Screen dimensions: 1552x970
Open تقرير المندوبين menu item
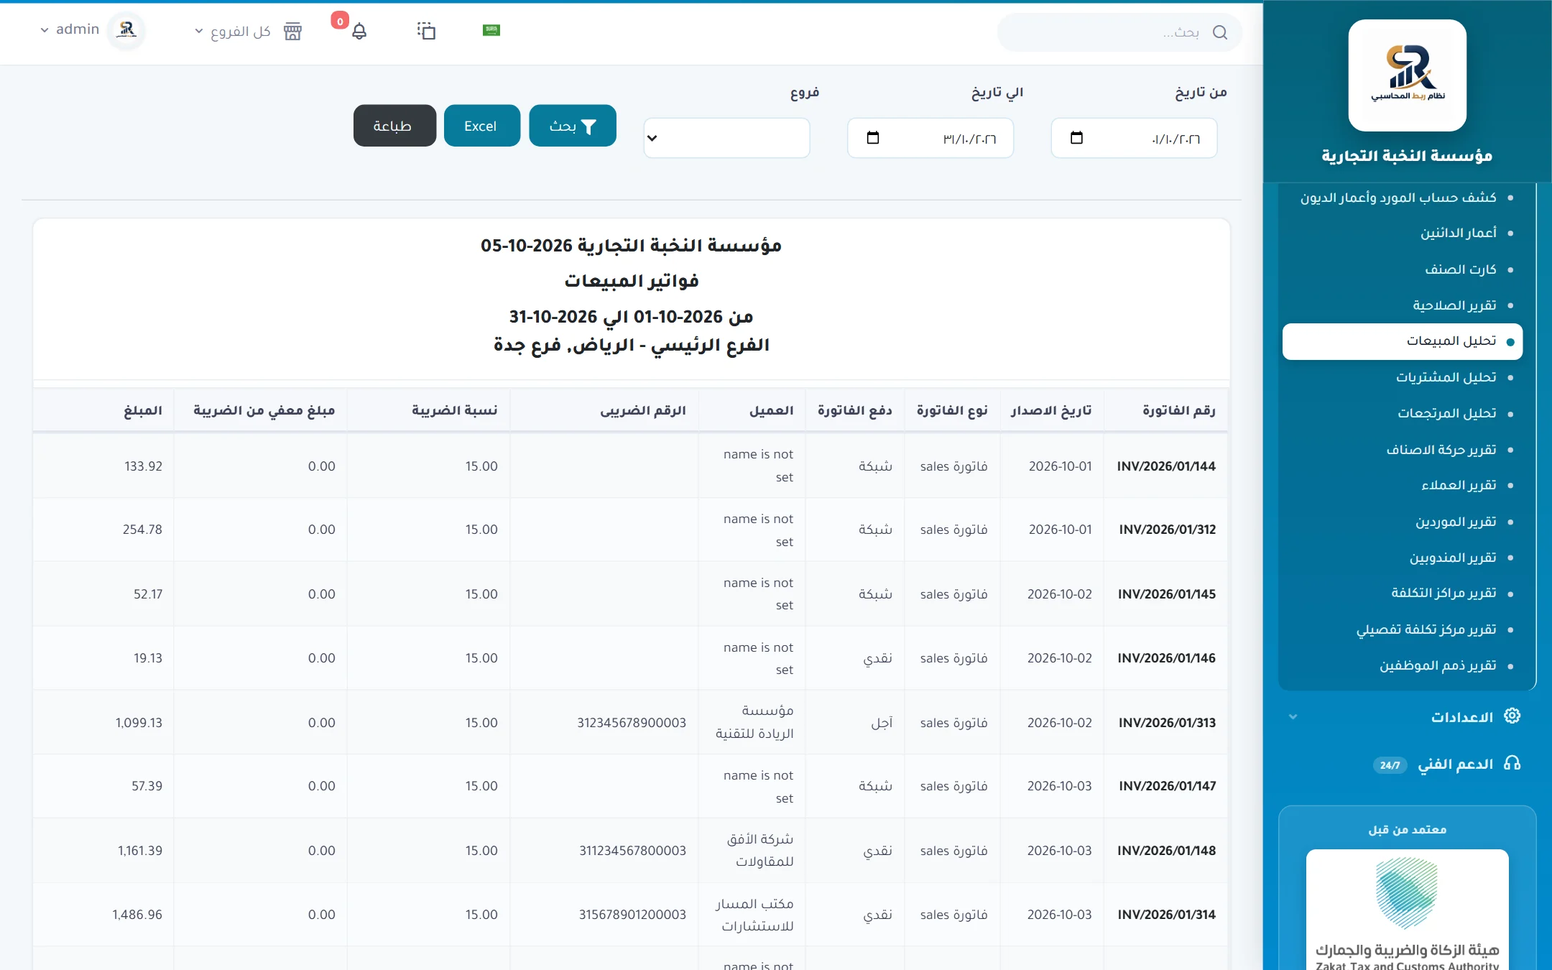[x=1453, y=558]
